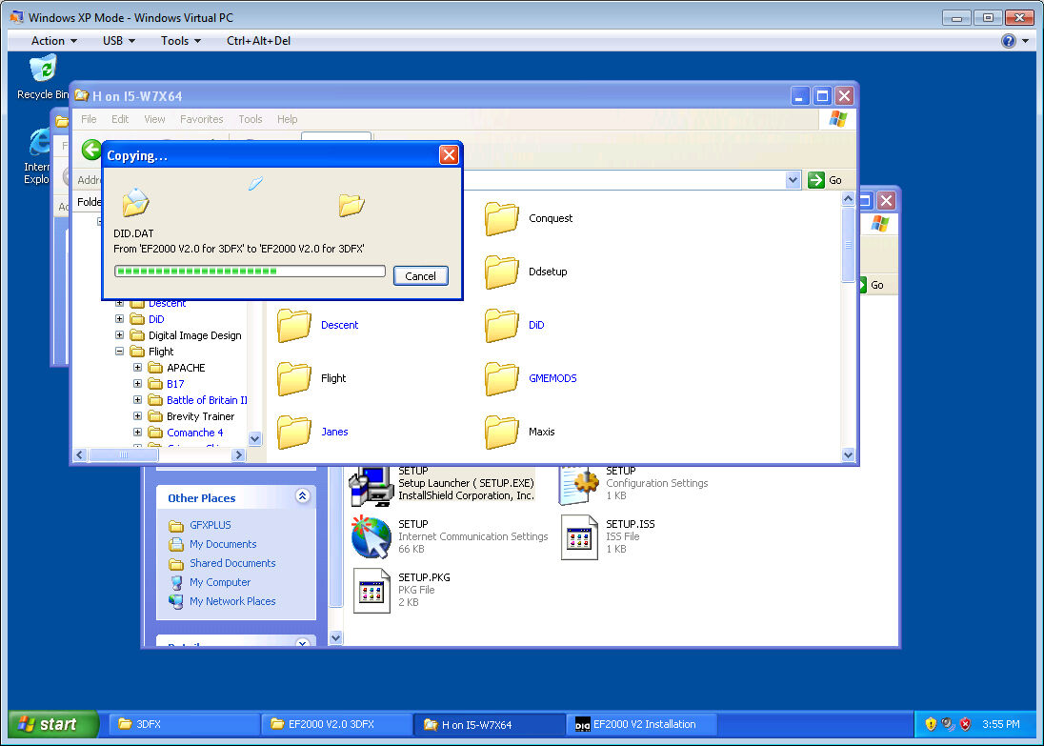
Task: Select the SETUP Configuration Settings file
Action: [x=633, y=484]
